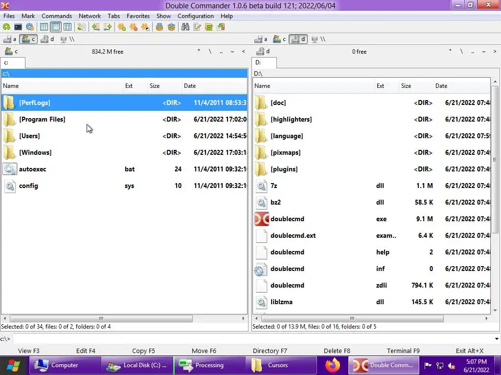The width and height of the screenshot is (501, 375).
Task: Click right panel > swap button
Action: pos(495,51)
